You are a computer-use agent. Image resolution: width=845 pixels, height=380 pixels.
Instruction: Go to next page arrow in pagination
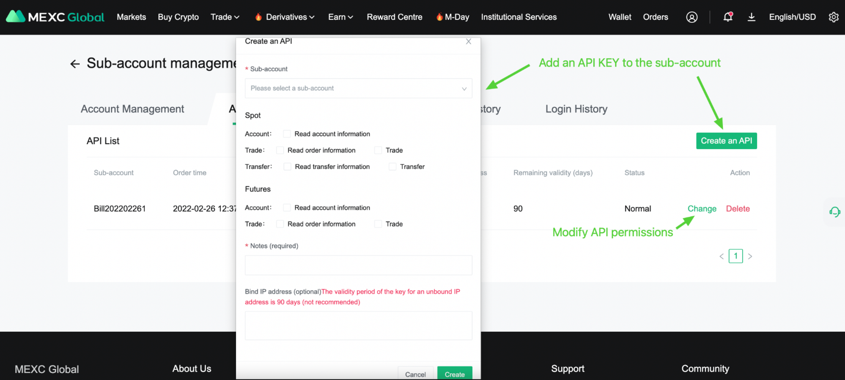[x=750, y=256]
